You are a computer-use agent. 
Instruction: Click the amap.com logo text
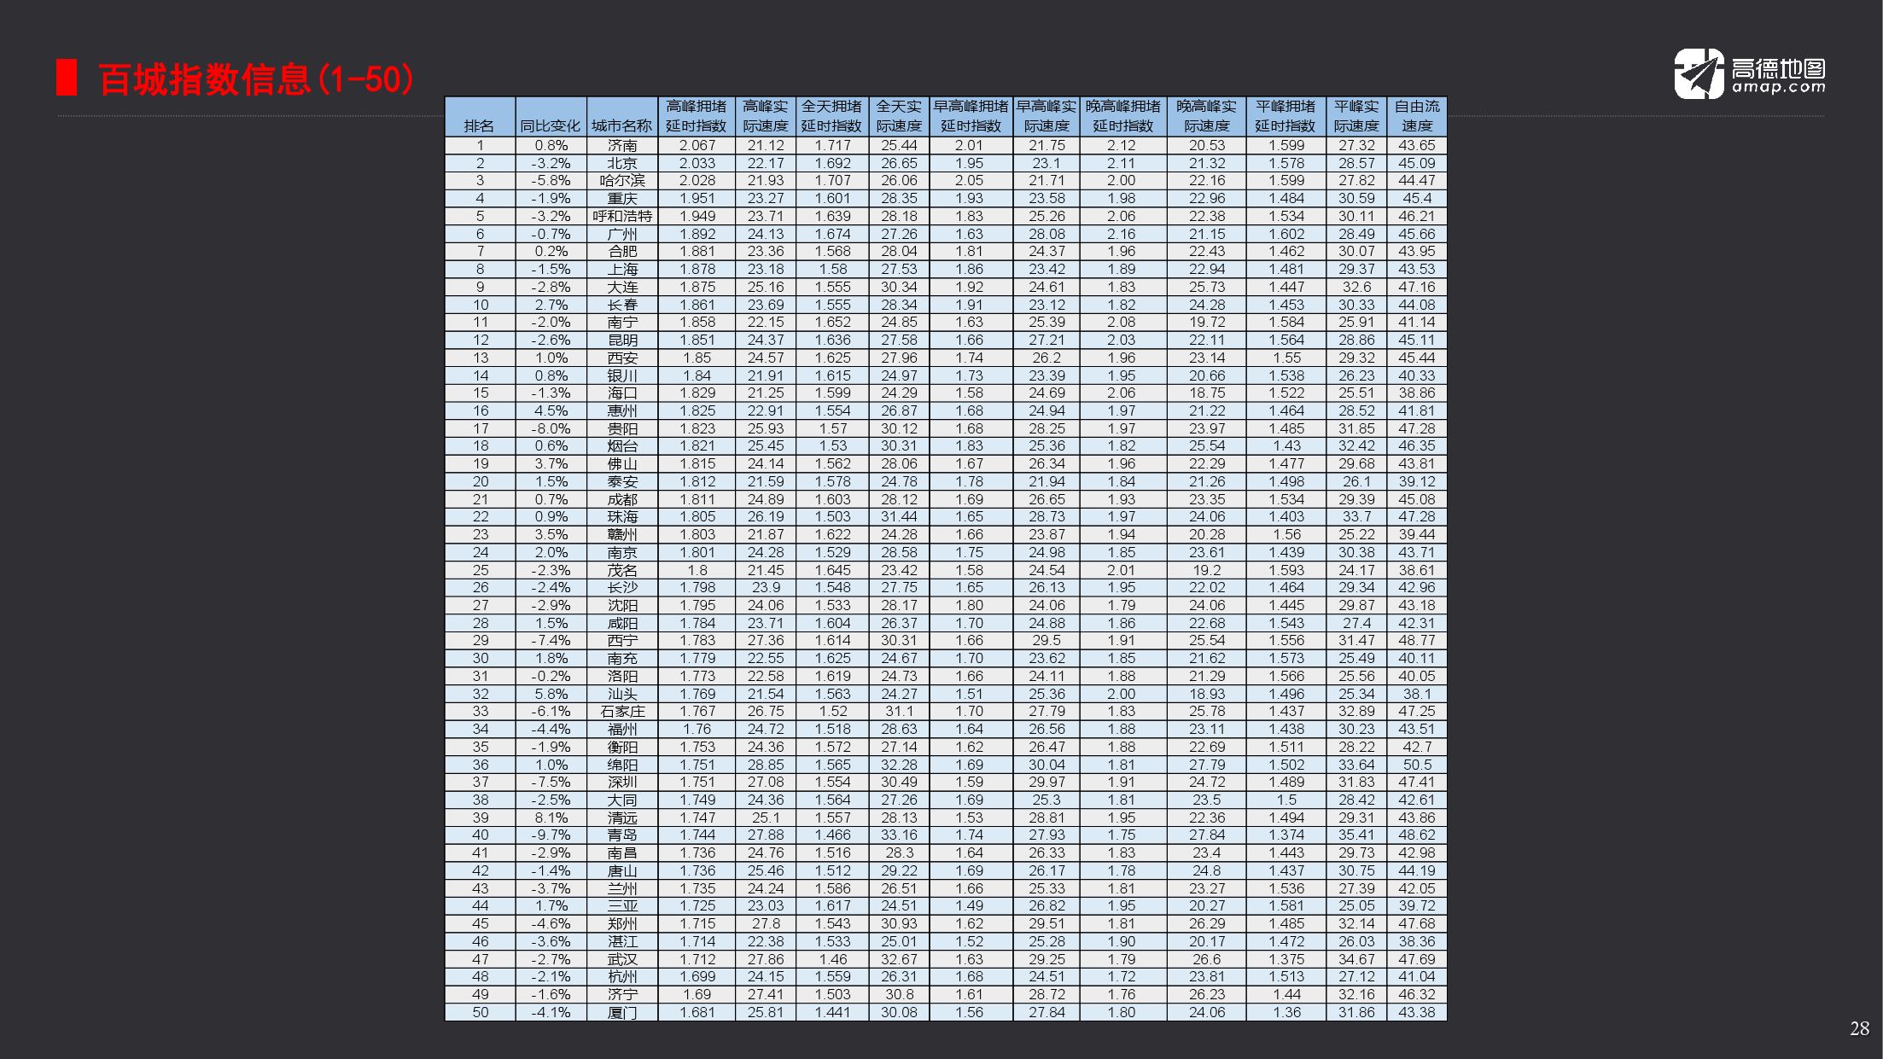pos(1778,86)
